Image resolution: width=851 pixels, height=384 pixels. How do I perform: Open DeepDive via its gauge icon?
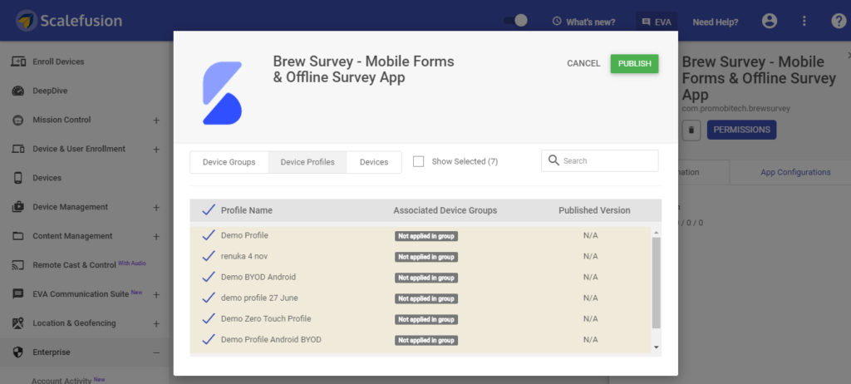tap(18, 91)
